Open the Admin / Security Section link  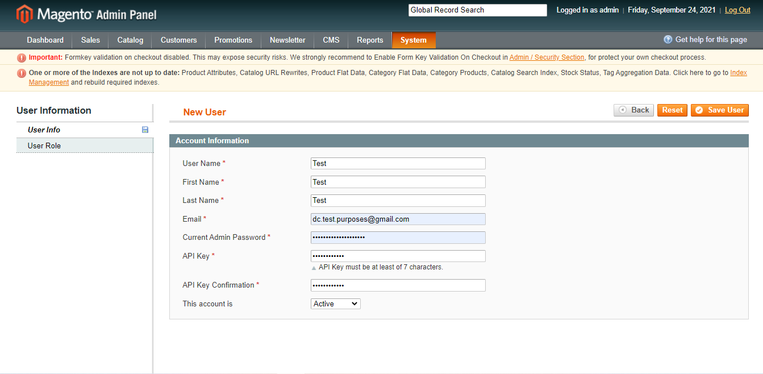pos(547,57)
